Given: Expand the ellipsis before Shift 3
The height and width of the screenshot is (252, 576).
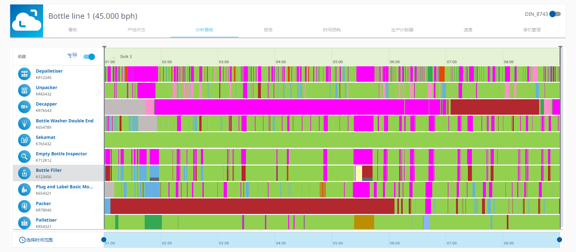Looking at the screenshot, I should click(114, 57).
